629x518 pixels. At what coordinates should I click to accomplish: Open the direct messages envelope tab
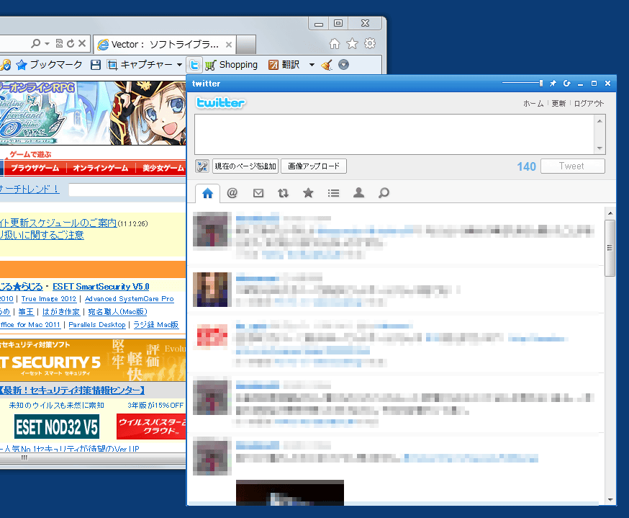pos(258,193)
